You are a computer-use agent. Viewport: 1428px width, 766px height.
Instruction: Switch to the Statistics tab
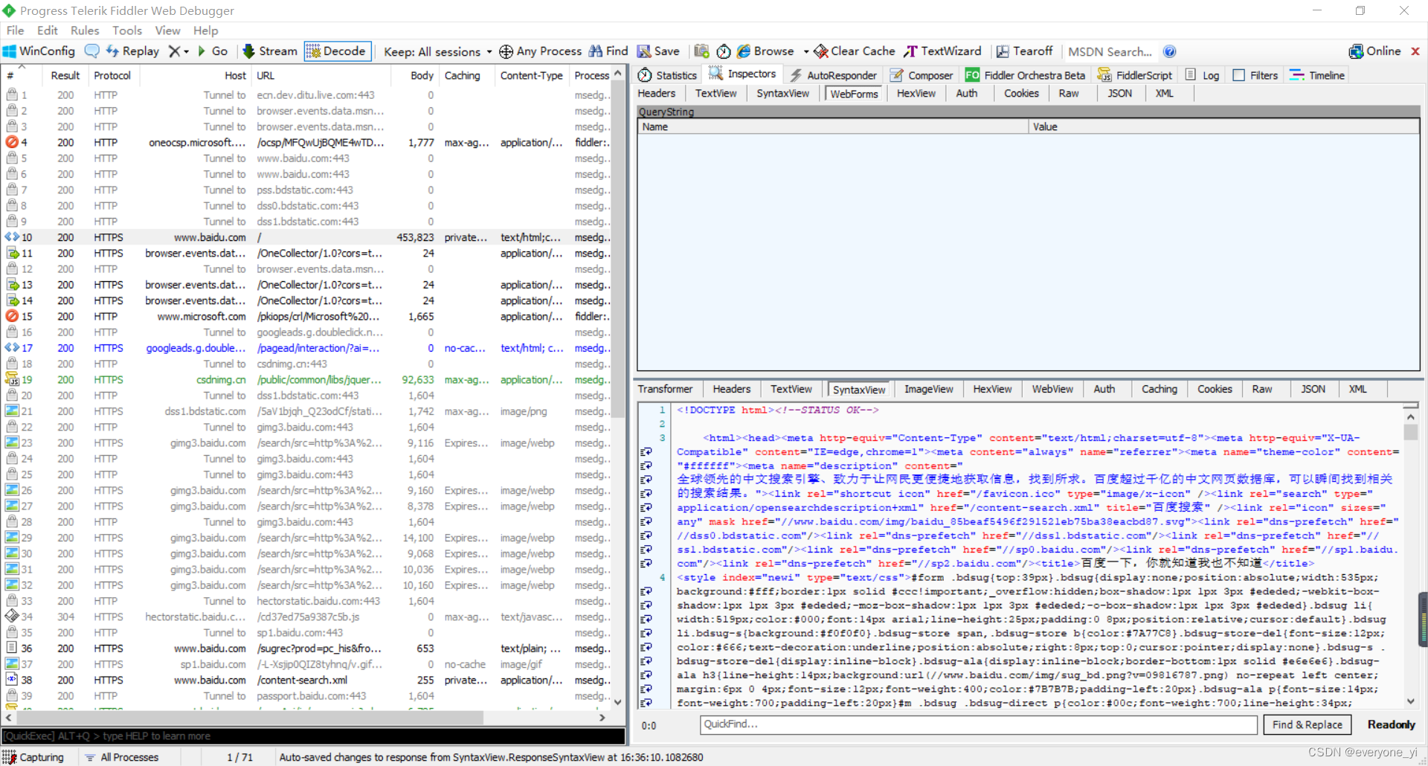pyautogui.click(x=667, y=75)
